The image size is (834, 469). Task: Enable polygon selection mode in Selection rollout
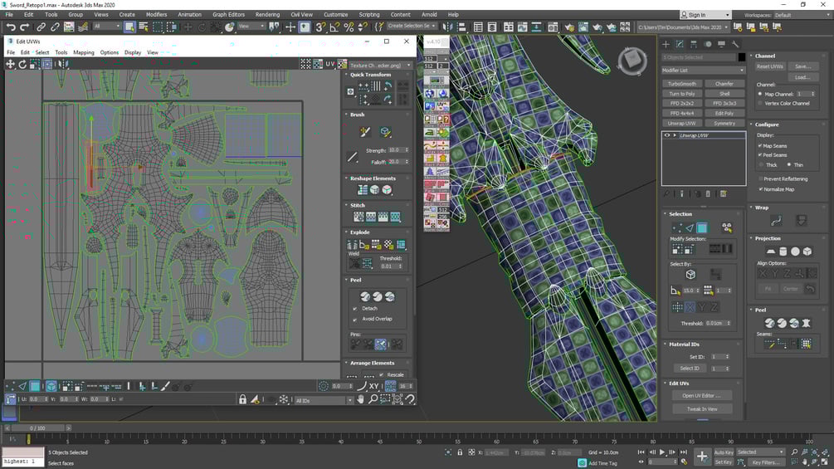coord(702,227)
